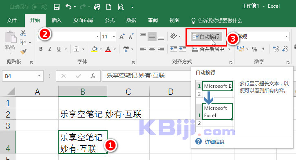This screenshot has width=296, height=160.
Task: Decrease font size with small A icon
Action: point(131,36)
